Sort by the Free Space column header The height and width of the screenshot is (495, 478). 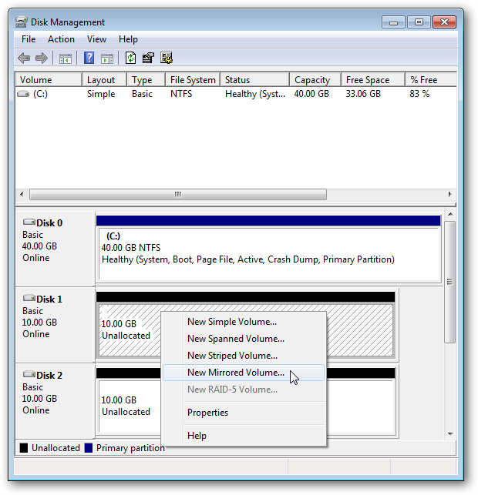pyautogui.click(x=373, y=80)
